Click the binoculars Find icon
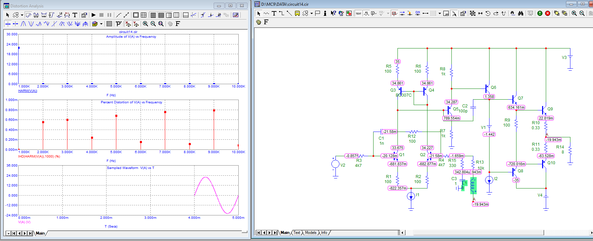 pyautogui.click(x=521, y=13)
